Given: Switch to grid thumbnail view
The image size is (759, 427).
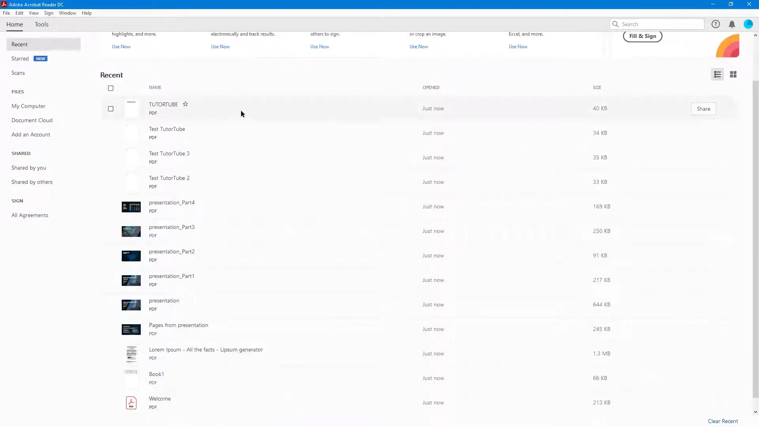Looking at the screenshot, I should tap(733, 74).
